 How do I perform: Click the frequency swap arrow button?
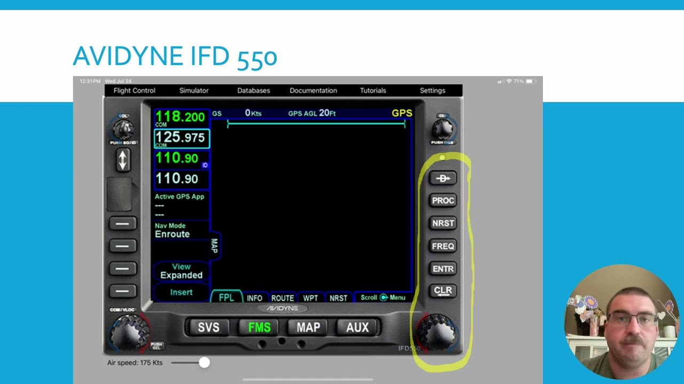(x=123, y=160)
